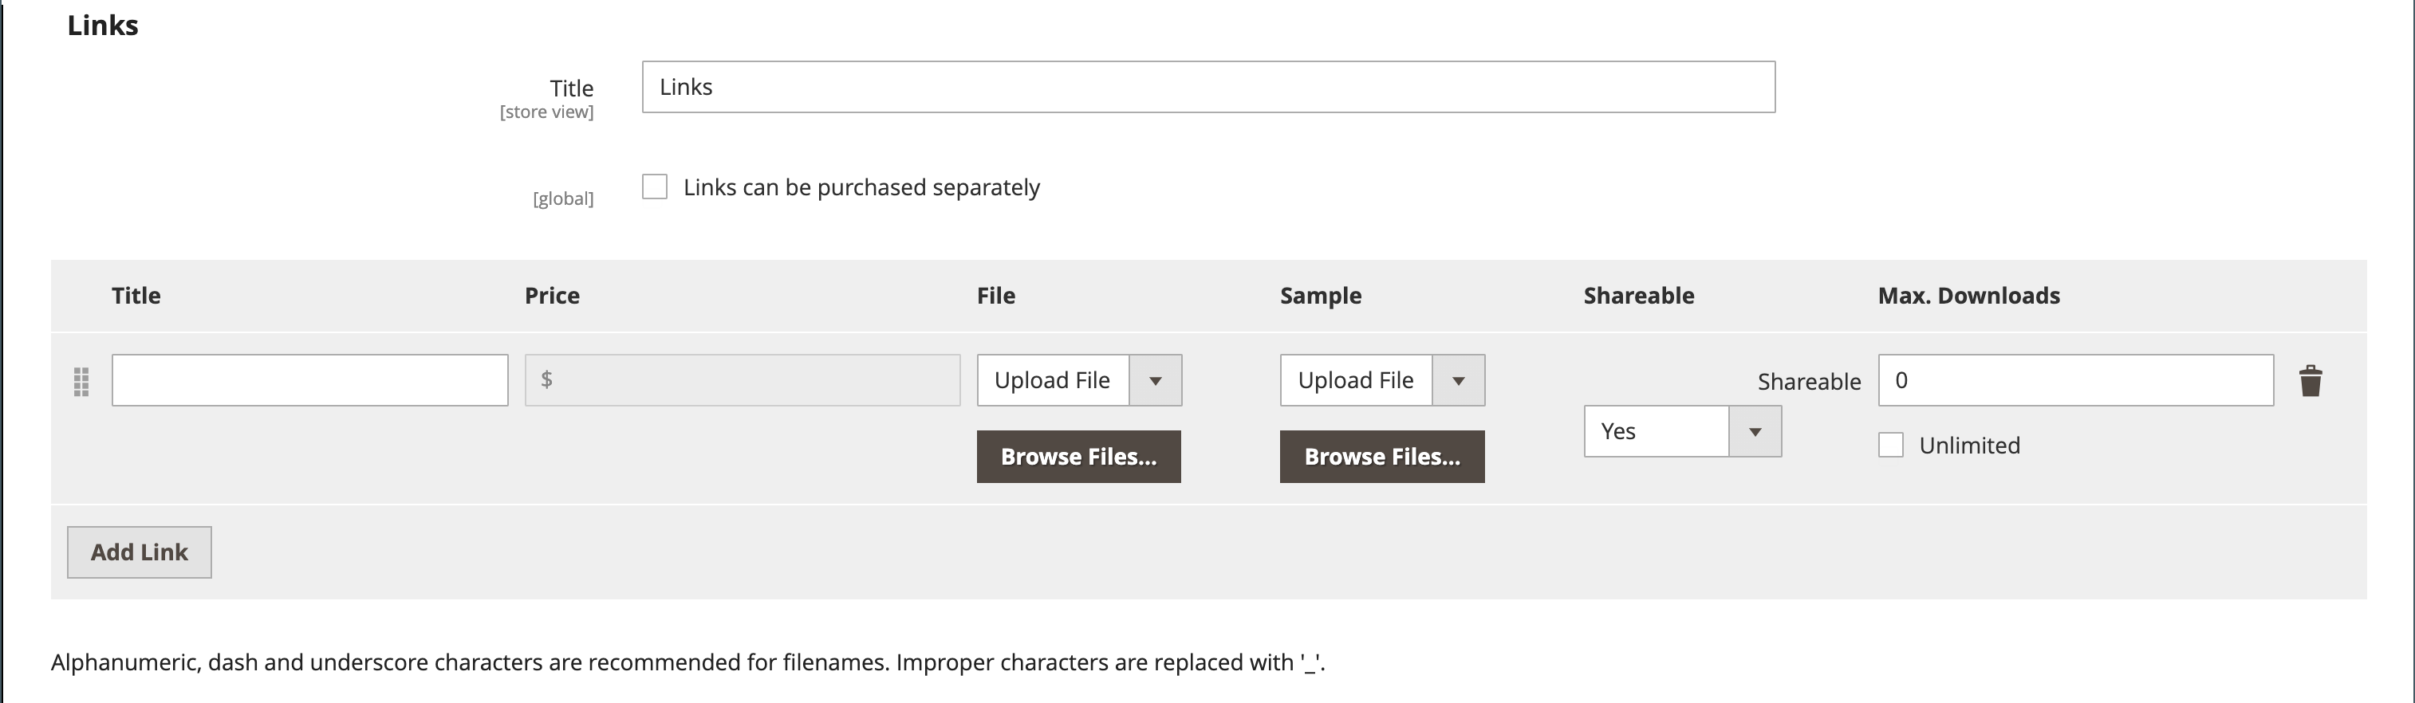Click the Shareable select arrow icon

[x=1755, y=431]
